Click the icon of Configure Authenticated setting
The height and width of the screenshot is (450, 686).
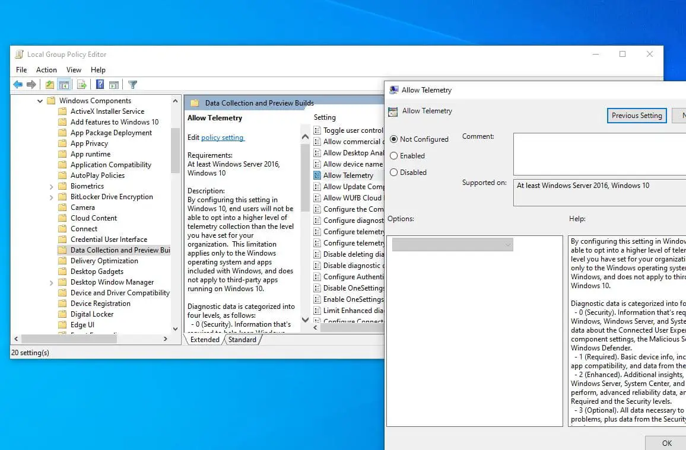click(x=317, y=276)
